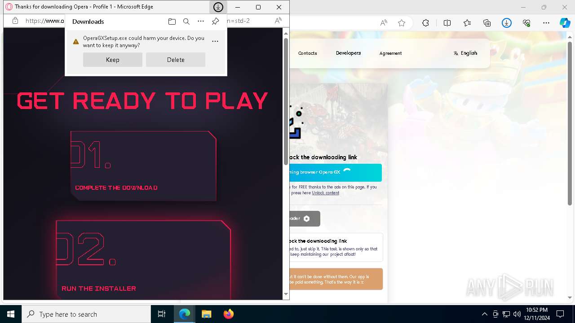This screenshot has height=323, width=575.
Task: Open Copilot sidebar icon
Action: 565,23
